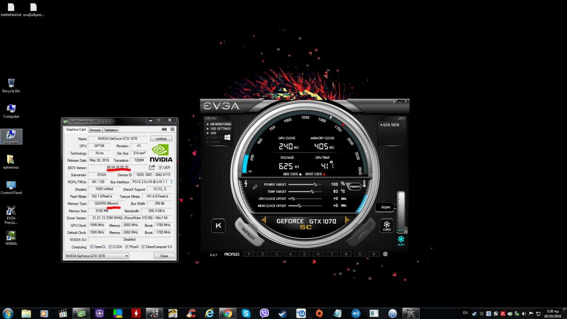This screenshot has height=319, width=567.
Task: Click the Bus Interface question mark
Action: tap(171, 182)
